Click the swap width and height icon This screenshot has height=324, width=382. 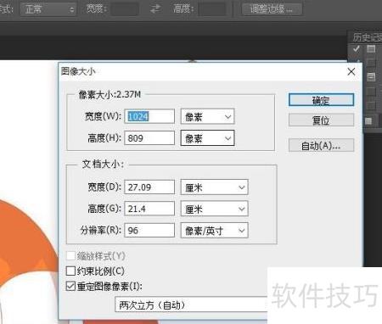pyautogui.click(x=155, y=9)
